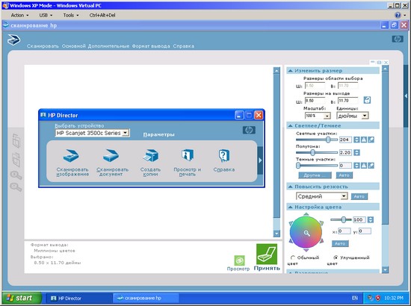Open the Дополнительные menu
Image resolution: width=411 pixels, height=306 pixels.
[x=108, y=46]
